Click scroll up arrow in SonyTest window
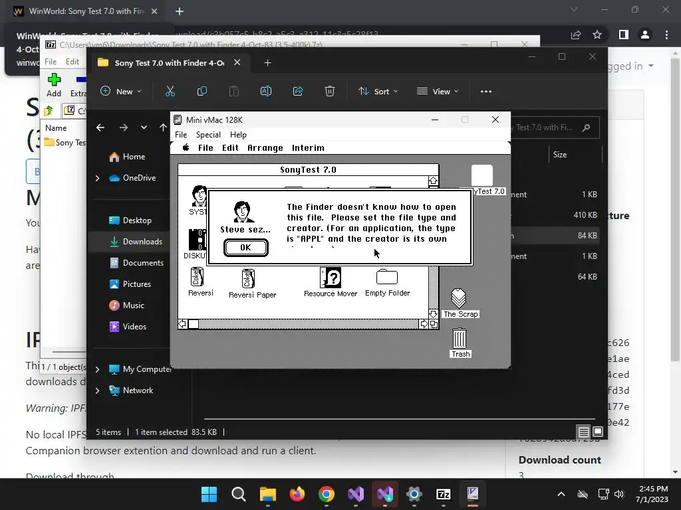This screenshot has width=681, height=510. (x=433, y=181)
